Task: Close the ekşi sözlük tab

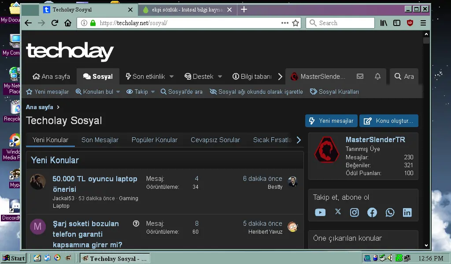Action: click(229, 10)
